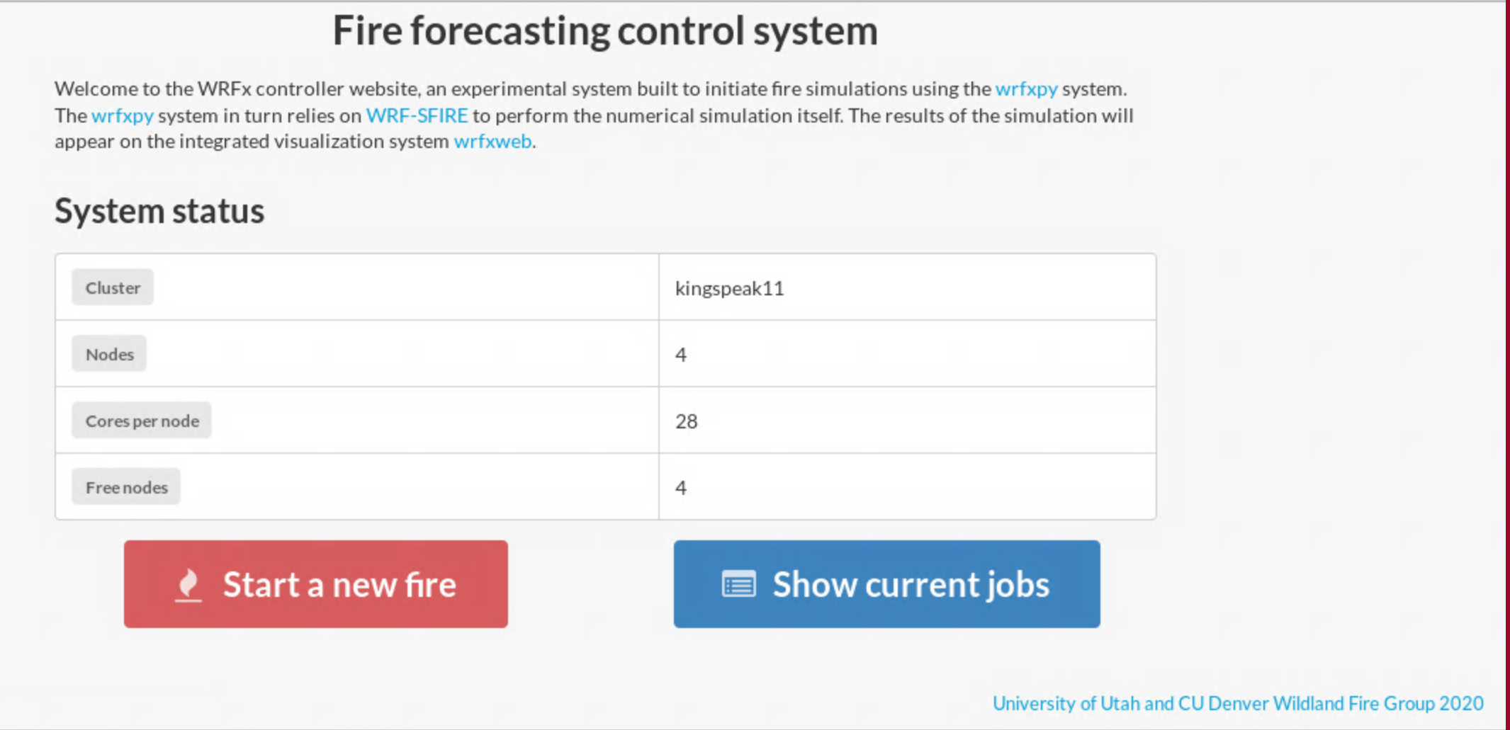Show current jobs

click(x=886, y=584)
